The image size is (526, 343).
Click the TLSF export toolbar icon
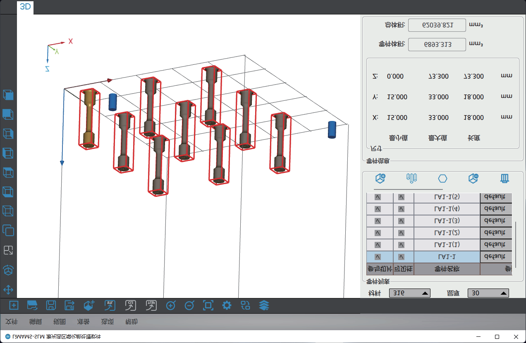tap(151, 305)
